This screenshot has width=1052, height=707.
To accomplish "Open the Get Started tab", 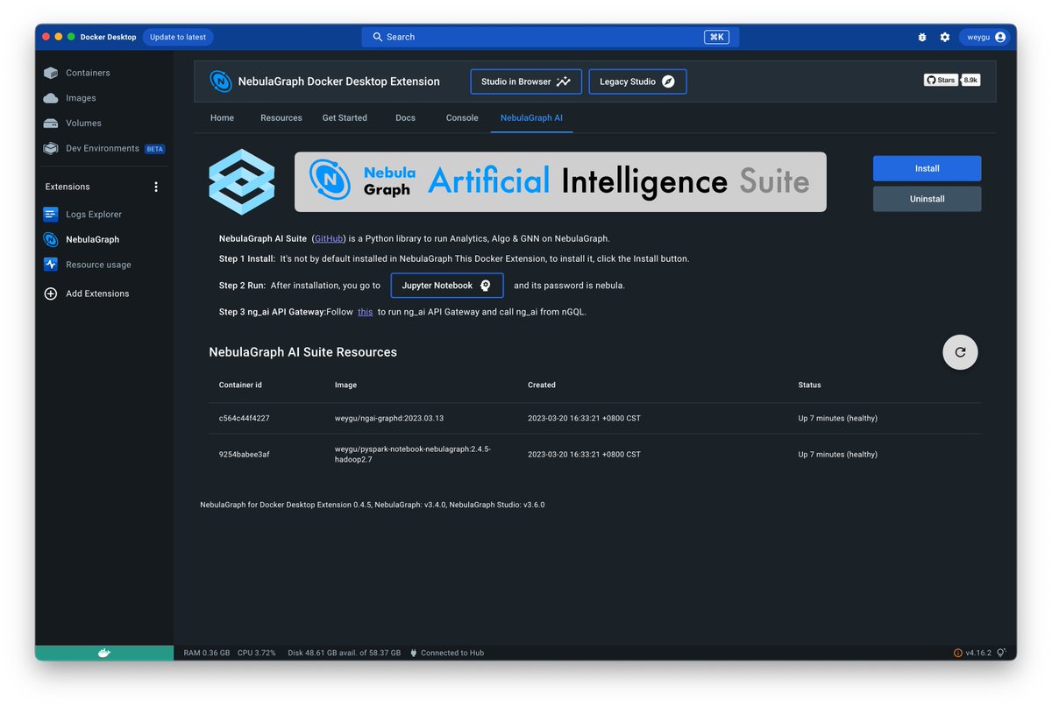I will [x=344, y=117].
